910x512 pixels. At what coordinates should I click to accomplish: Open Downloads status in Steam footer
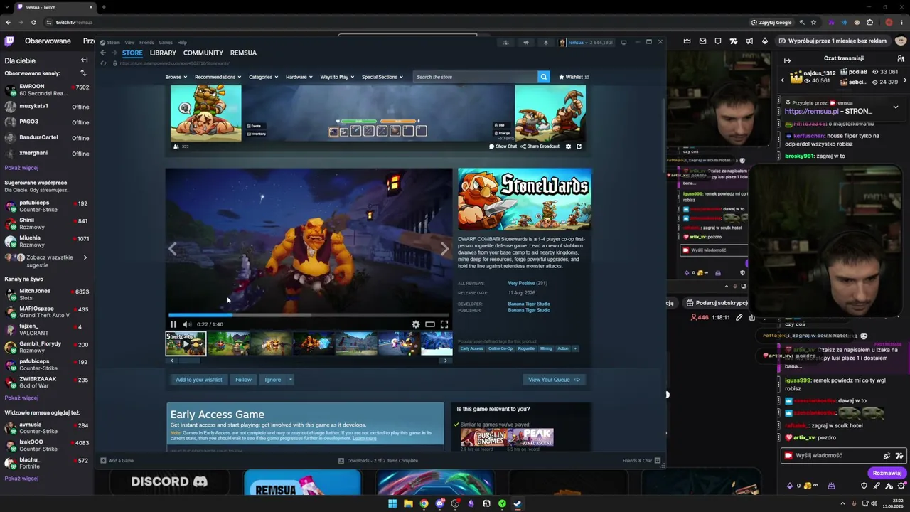(379, 461)
